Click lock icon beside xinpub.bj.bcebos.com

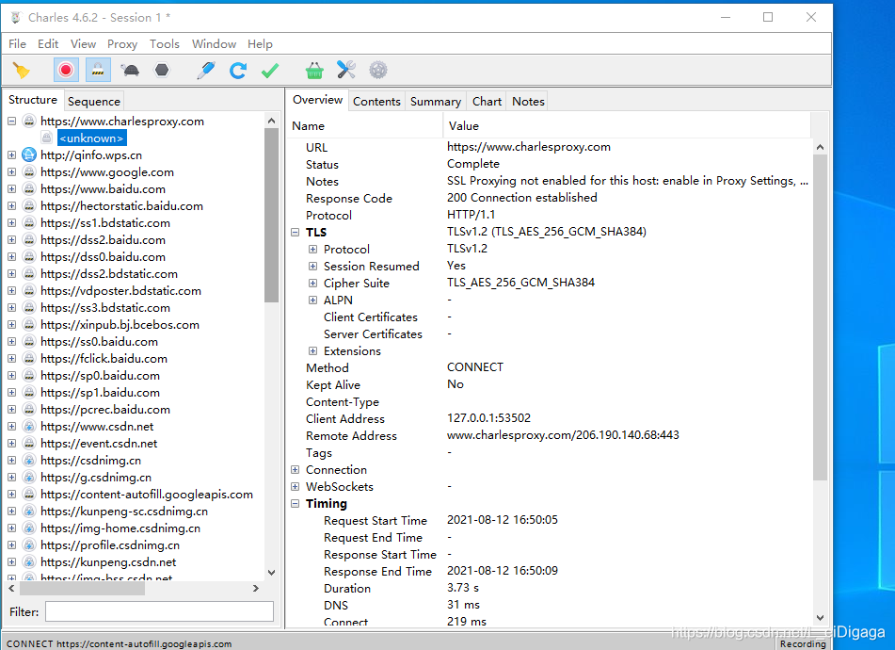[29, 324]
